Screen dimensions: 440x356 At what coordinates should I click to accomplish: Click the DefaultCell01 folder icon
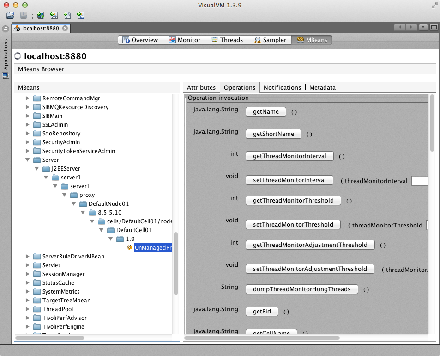coord(111,230)
